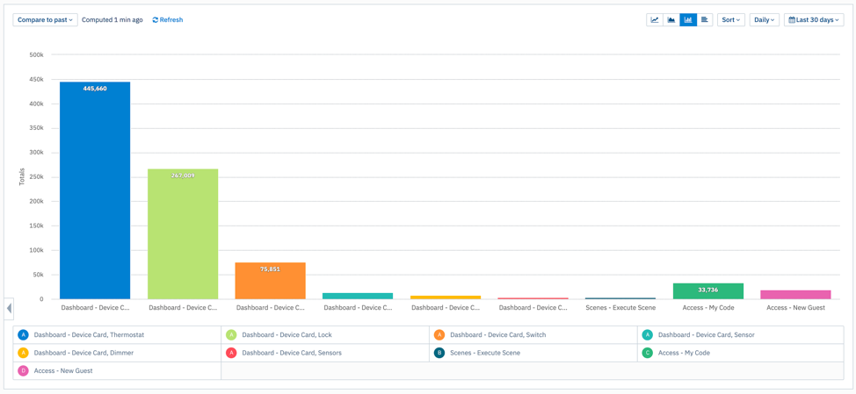Click the orange 75,851 Switch bar

click(270, 283)
